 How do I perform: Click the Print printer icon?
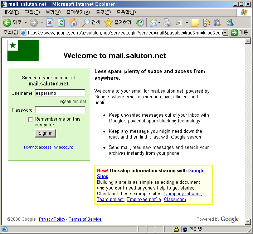coord(167,23)
